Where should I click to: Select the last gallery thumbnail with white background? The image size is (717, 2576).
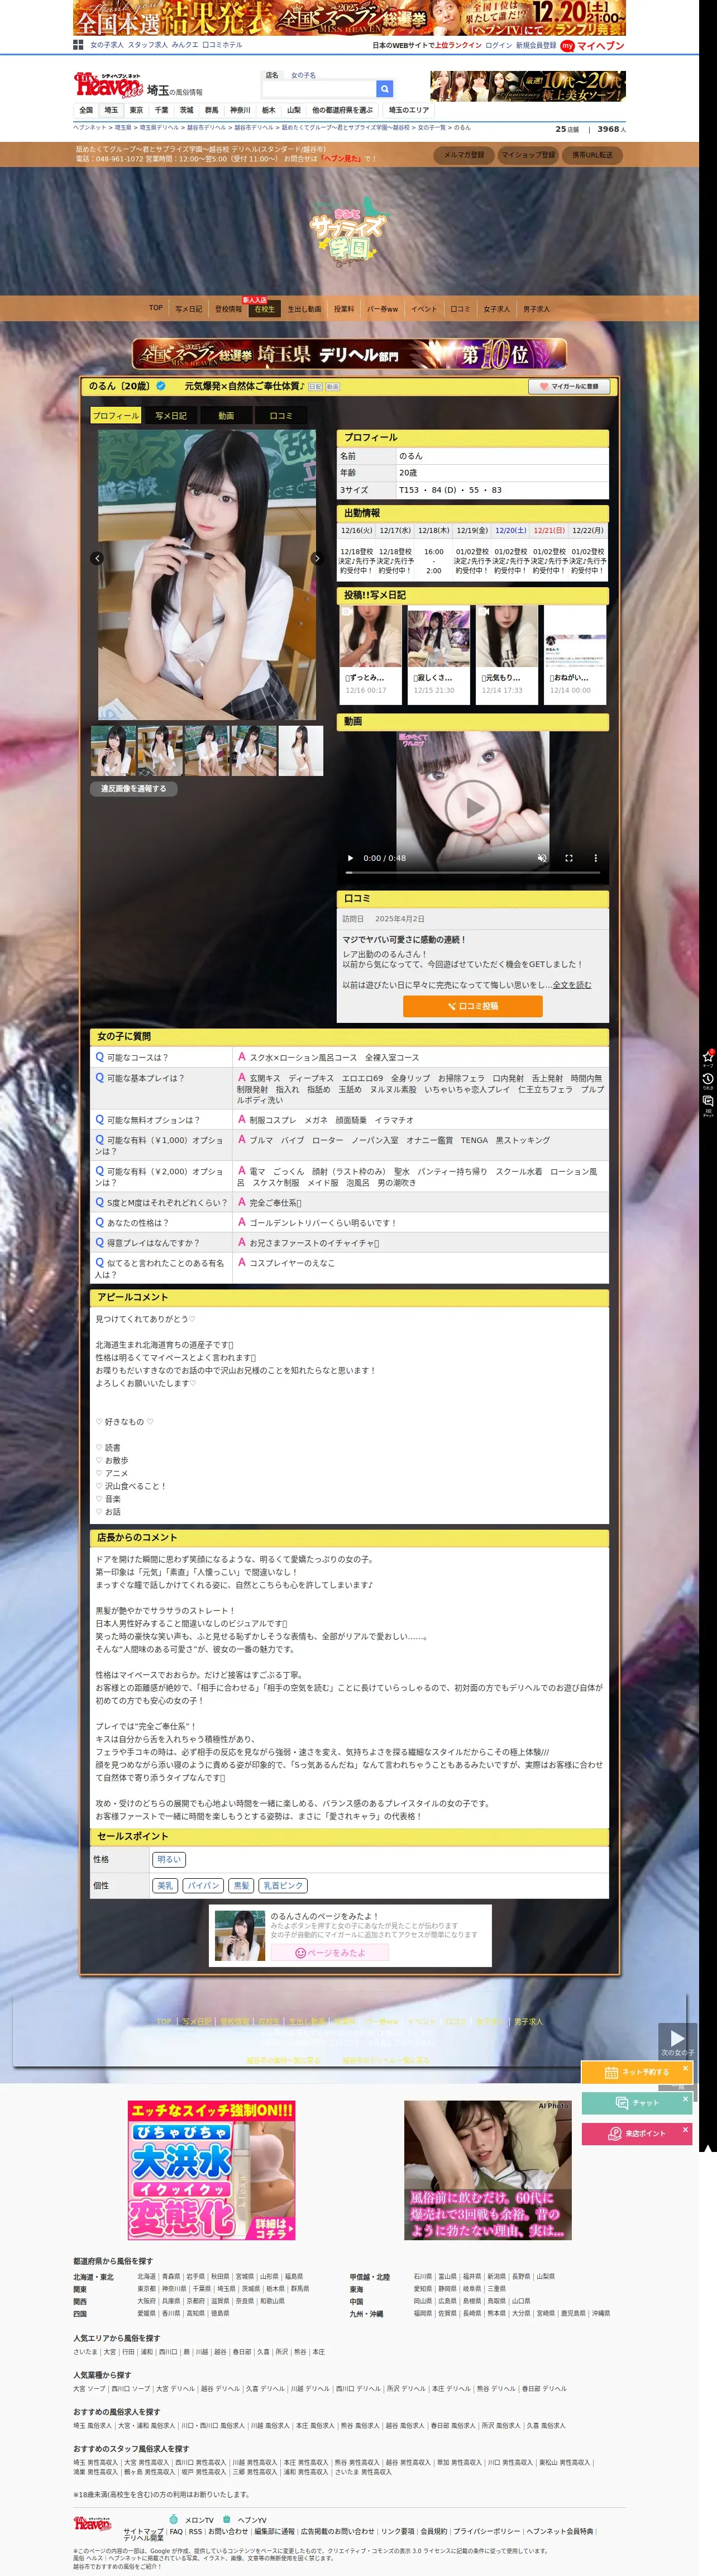(x=301, y=750)
